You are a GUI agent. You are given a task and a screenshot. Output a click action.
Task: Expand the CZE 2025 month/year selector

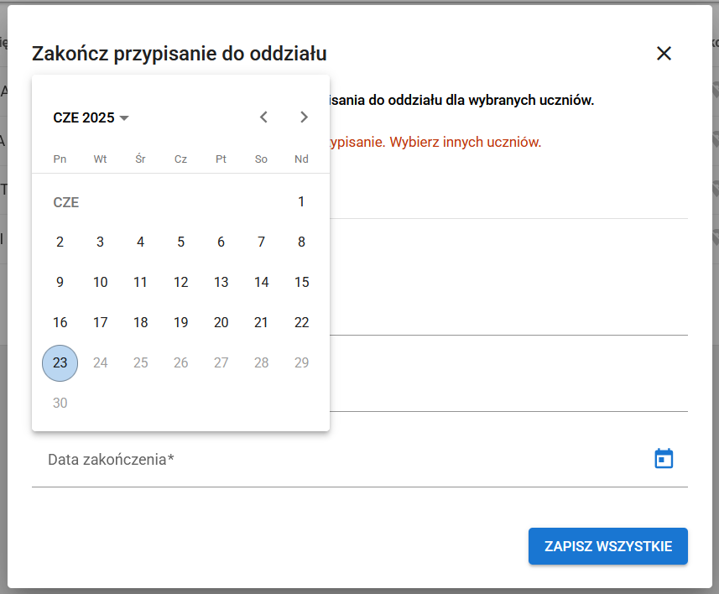91,118
